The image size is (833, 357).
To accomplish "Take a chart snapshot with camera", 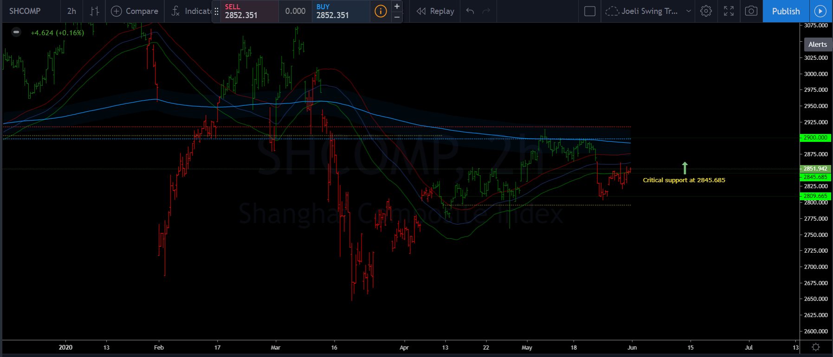I will click(x=751, y=11).
